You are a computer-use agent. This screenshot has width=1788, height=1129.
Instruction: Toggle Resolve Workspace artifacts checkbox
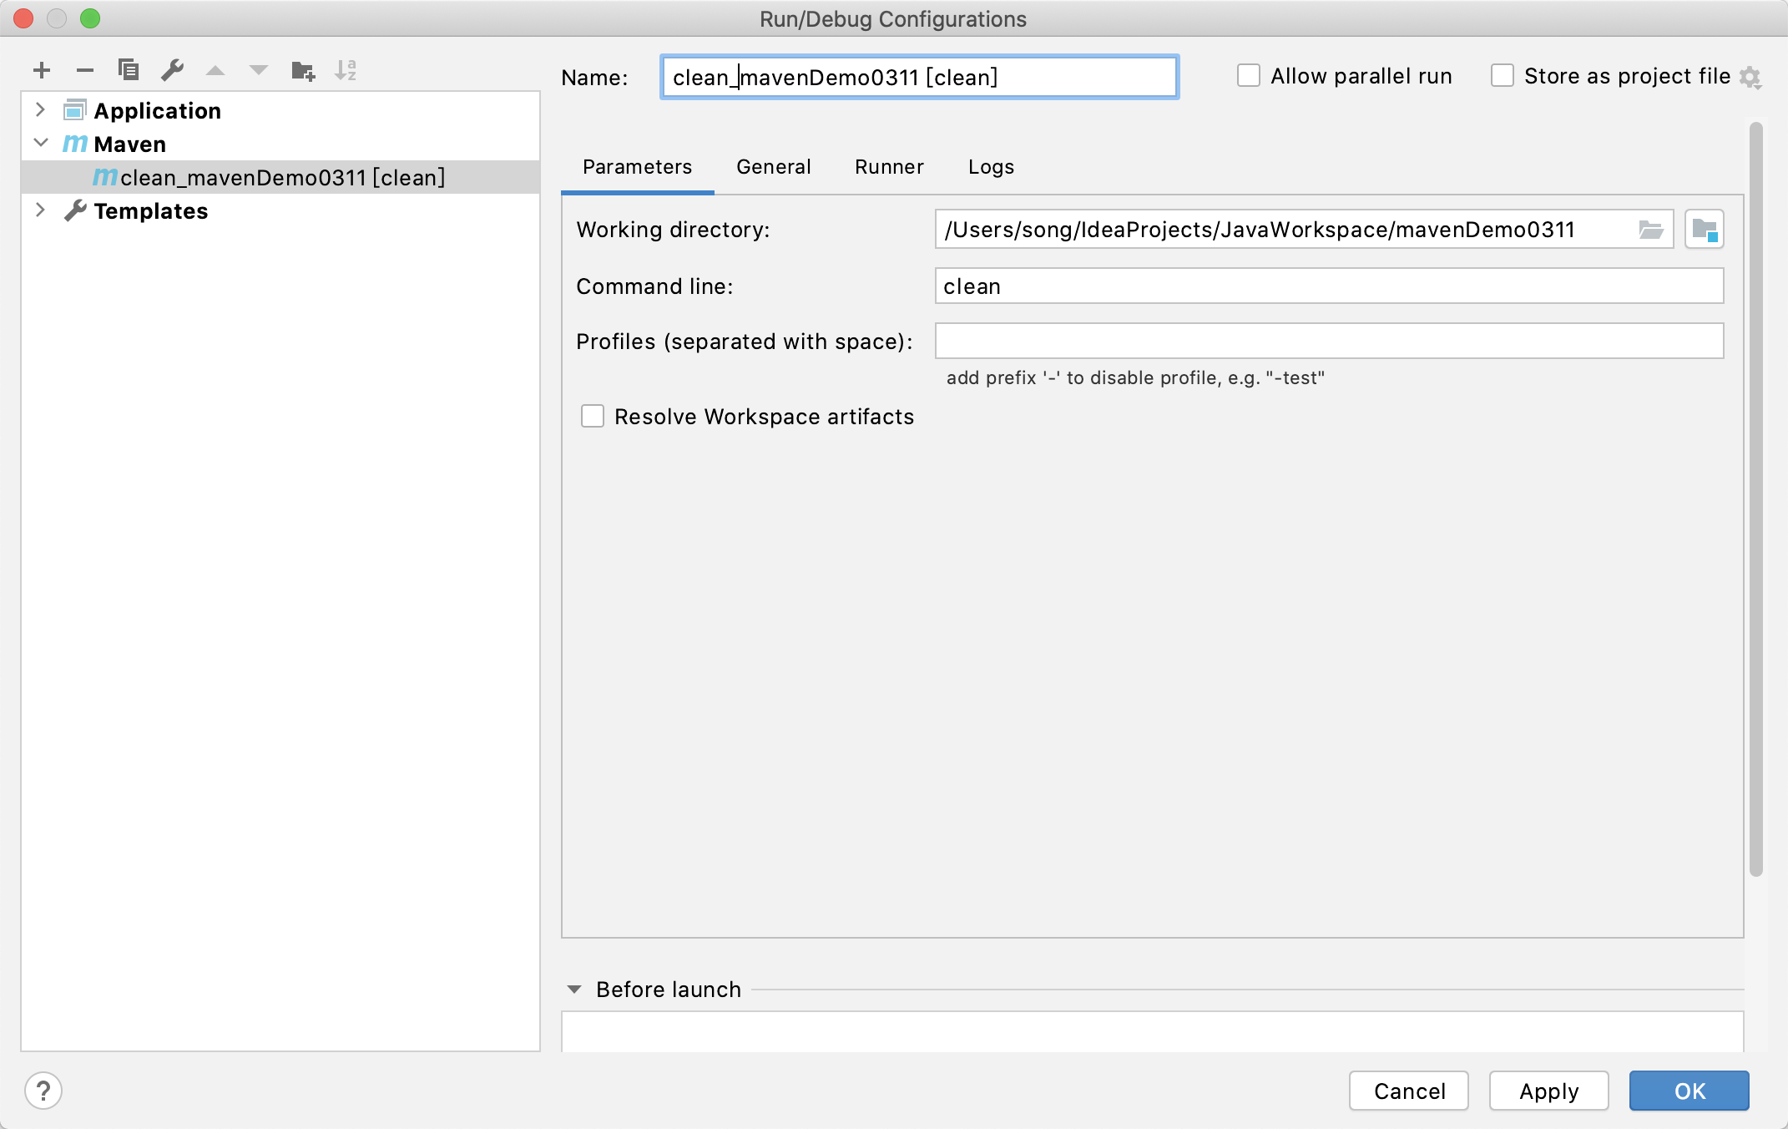click(x=593, y=416)
